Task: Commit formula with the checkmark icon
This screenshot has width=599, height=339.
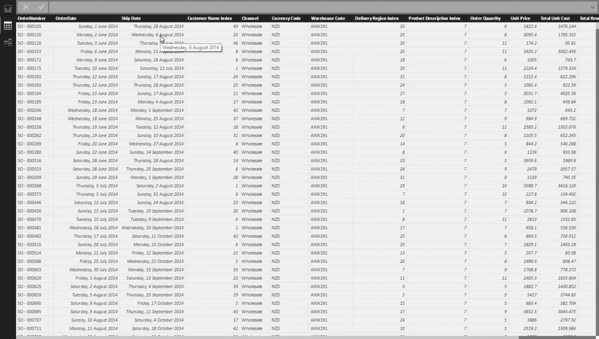Action: (41, 7)
